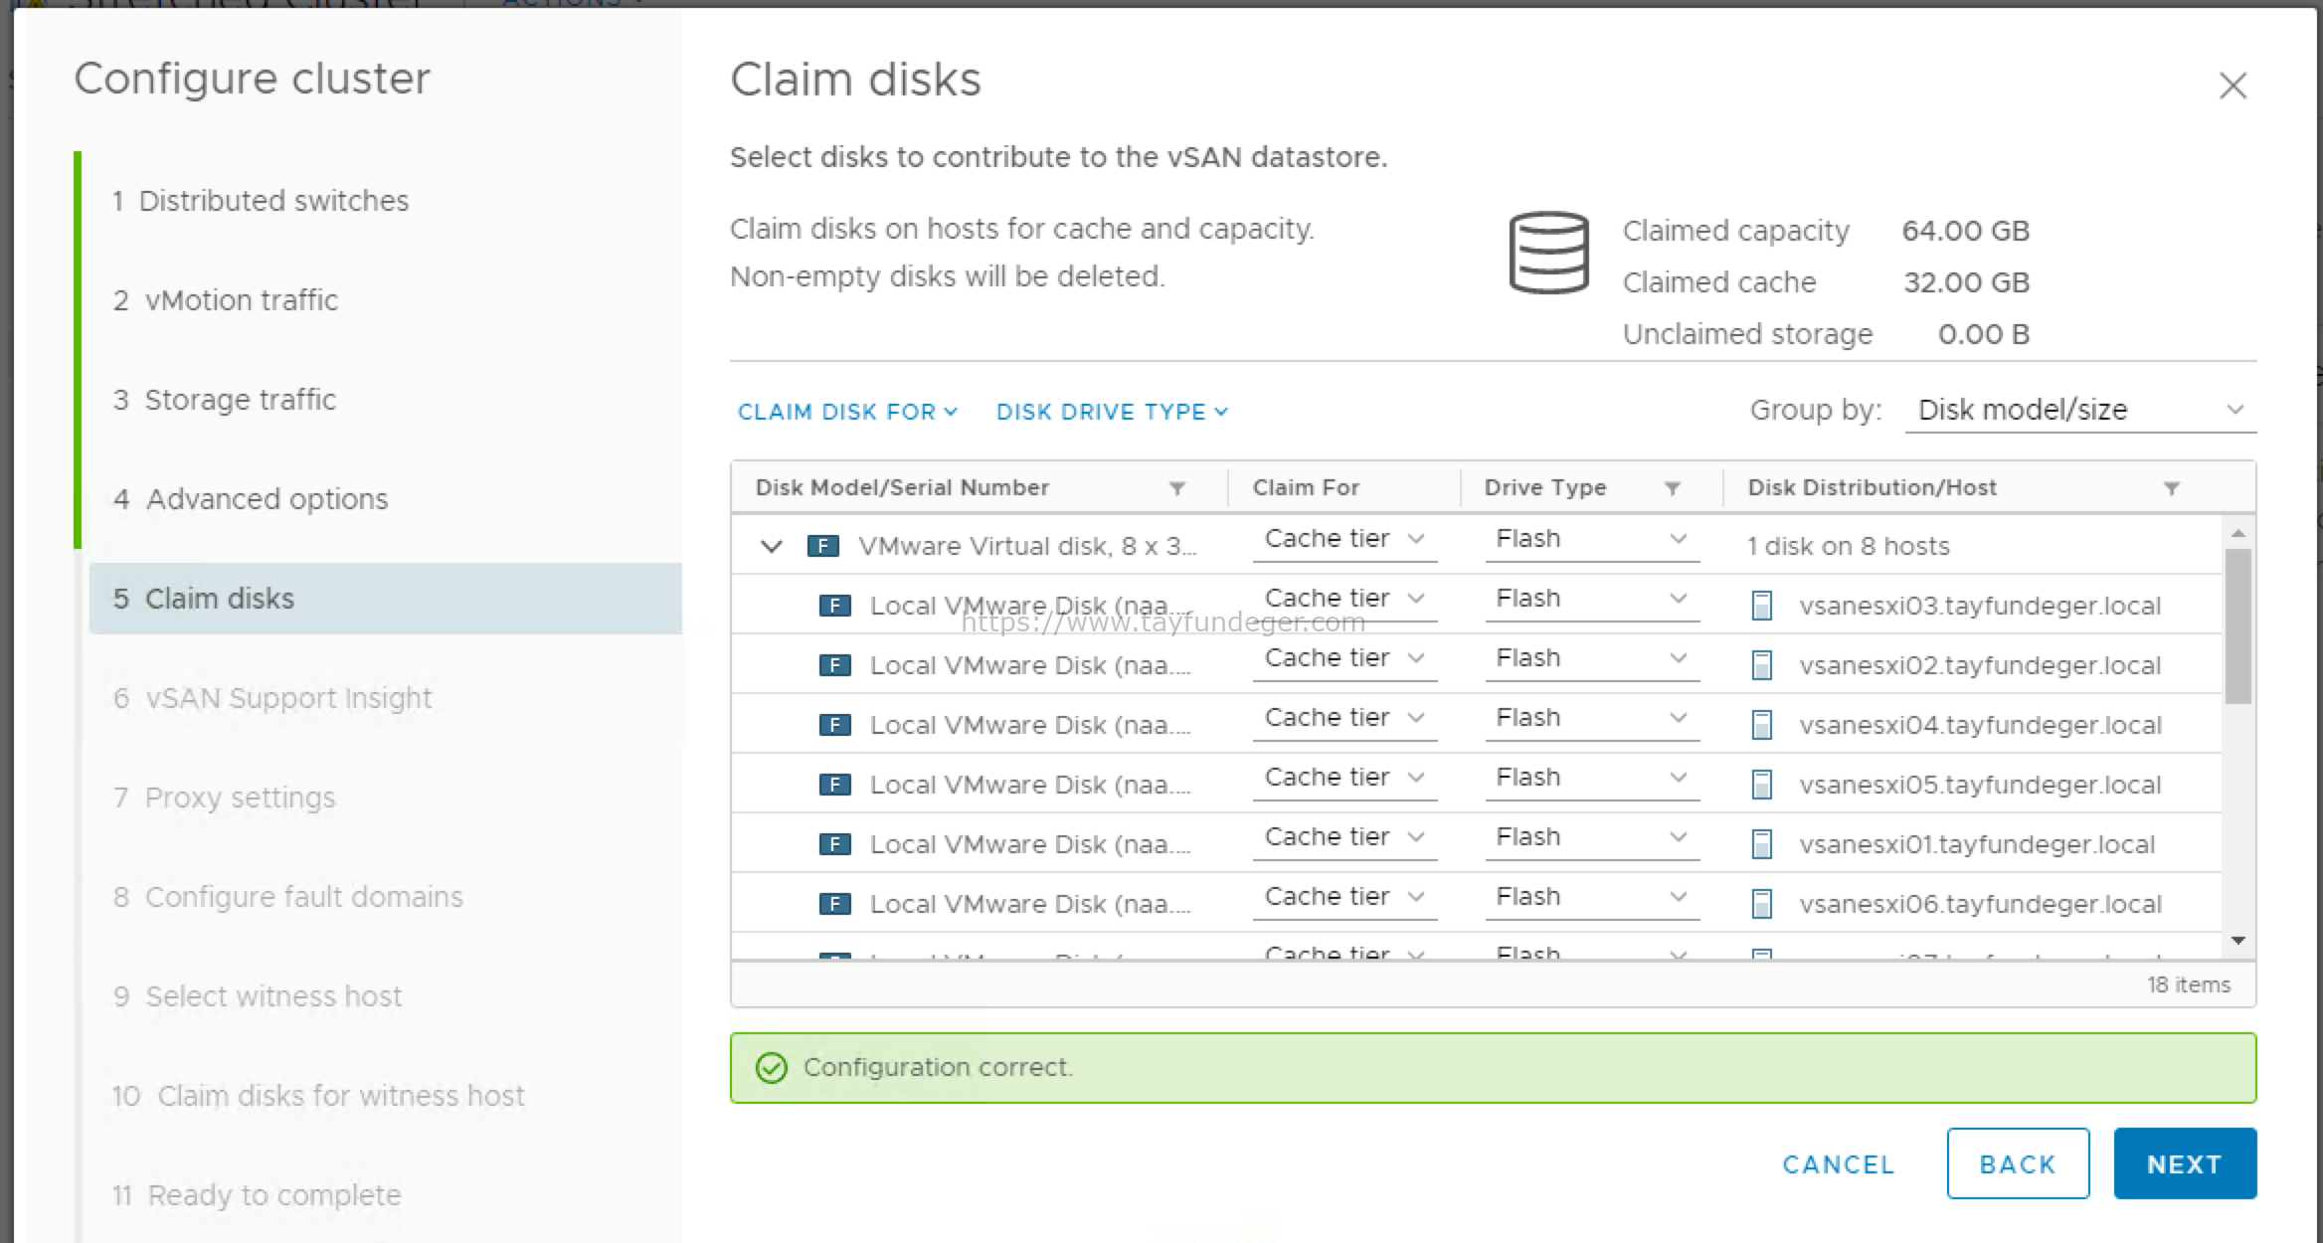This screenshot has width=2323, height=1243.
Task: Click scrollbar up arrow in disk table
Action: [2238, 534]
